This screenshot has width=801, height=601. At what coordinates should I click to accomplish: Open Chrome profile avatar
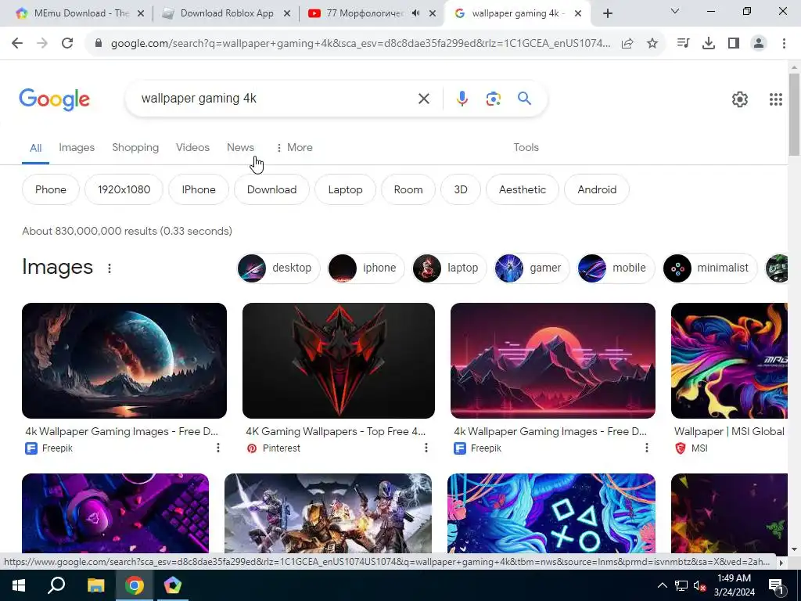[759, 44]
